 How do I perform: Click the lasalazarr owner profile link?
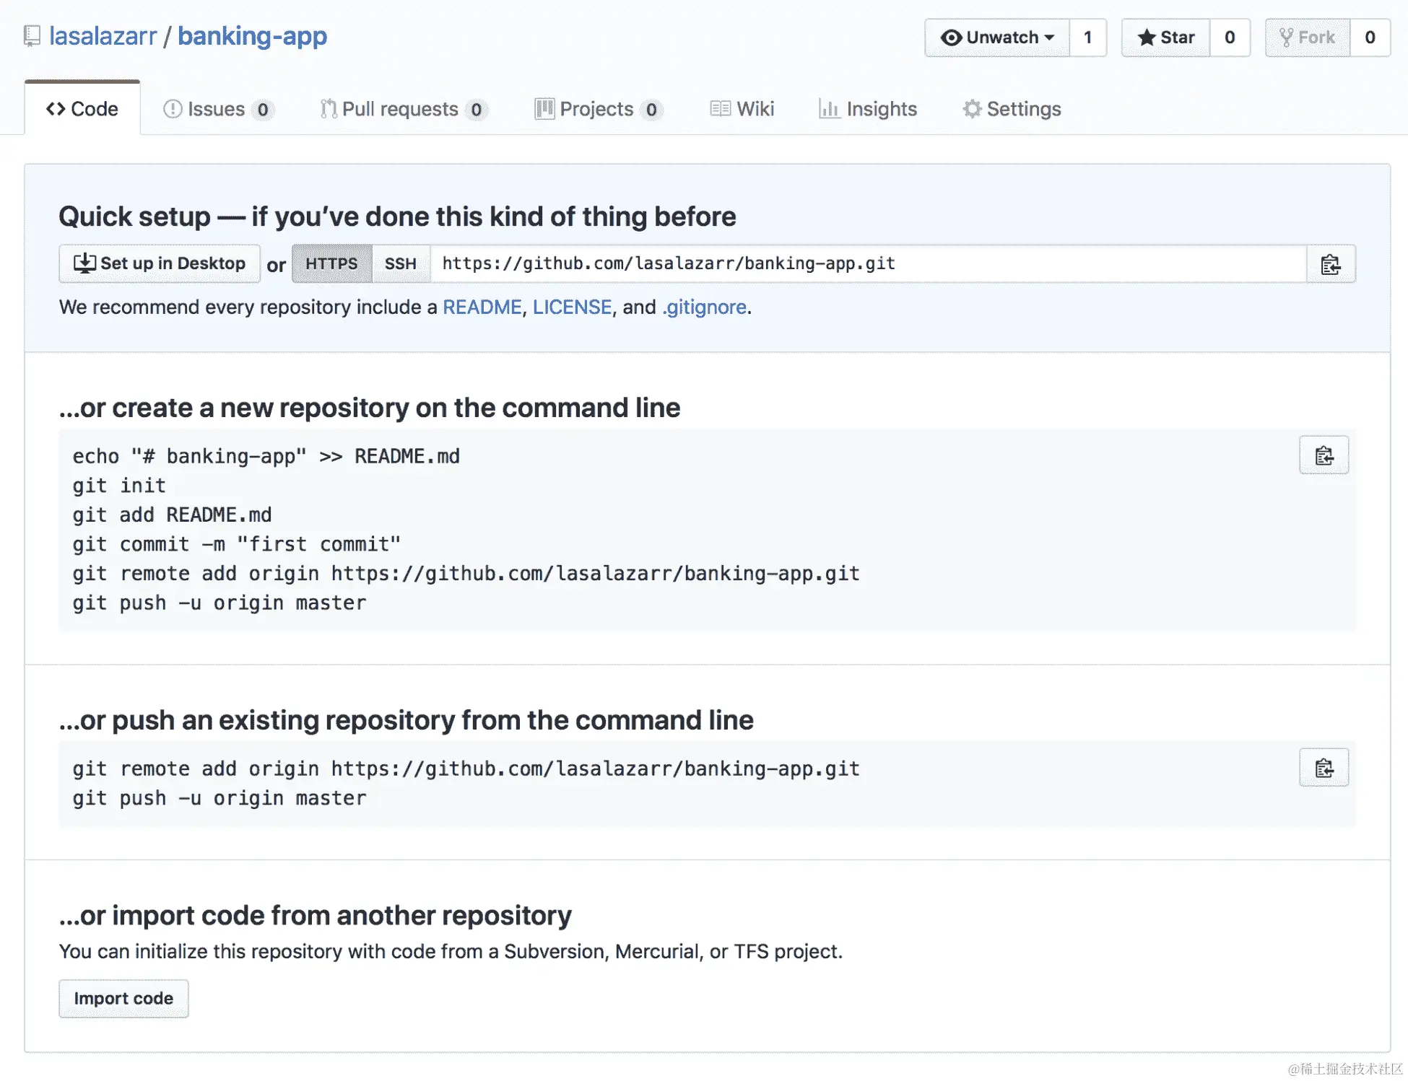103,36
